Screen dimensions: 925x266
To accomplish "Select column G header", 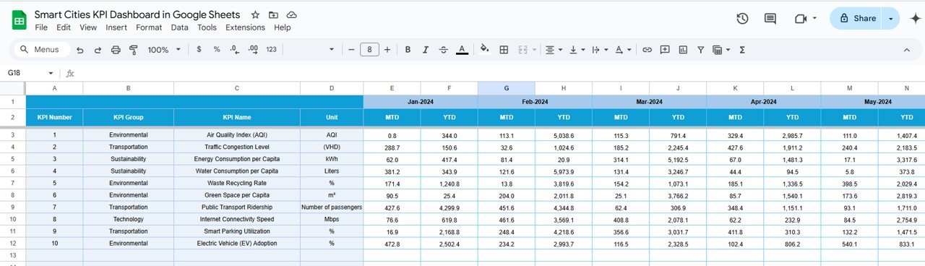I will pos(506,88).
